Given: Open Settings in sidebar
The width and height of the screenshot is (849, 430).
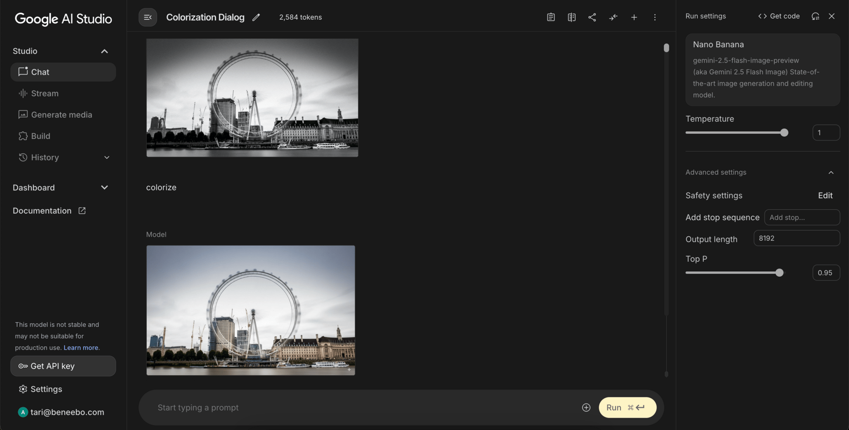Looking at the screenshot, I should [40, 389].
